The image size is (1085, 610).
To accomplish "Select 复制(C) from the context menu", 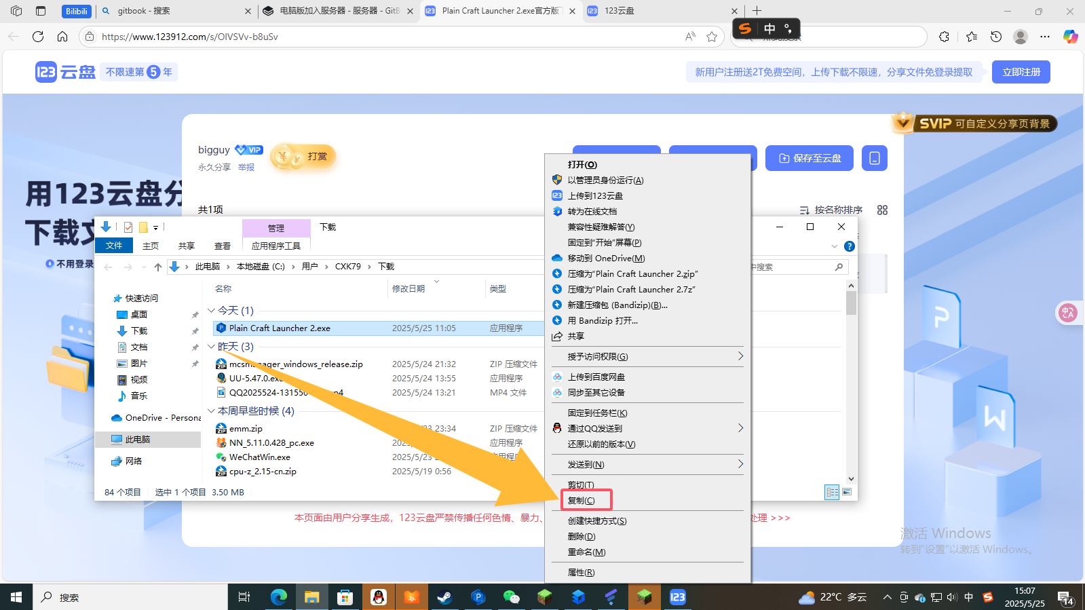I will 581,501.
